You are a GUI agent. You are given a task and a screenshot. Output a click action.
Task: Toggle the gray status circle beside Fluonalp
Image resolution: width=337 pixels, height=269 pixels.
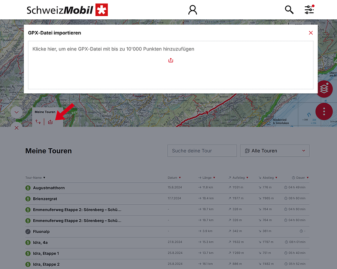[28, 231]
